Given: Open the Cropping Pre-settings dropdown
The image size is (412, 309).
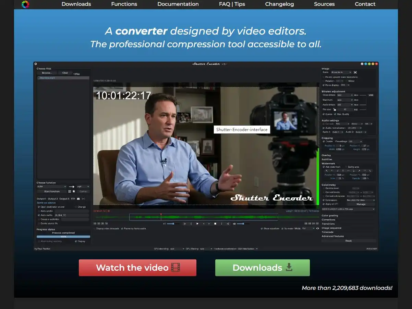Looking at the screenshot, I should 355,141.
